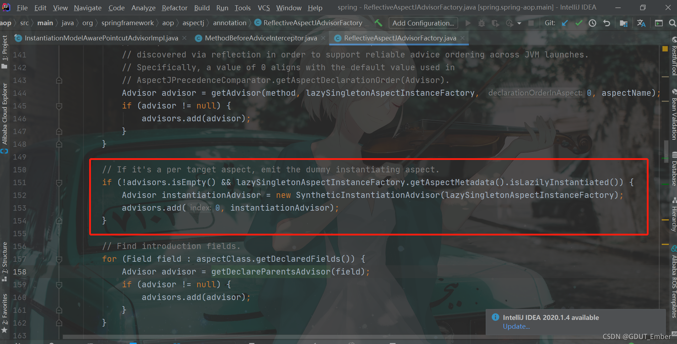
Task: Open the Project Structure folder icon
Action: coord(623,23)
